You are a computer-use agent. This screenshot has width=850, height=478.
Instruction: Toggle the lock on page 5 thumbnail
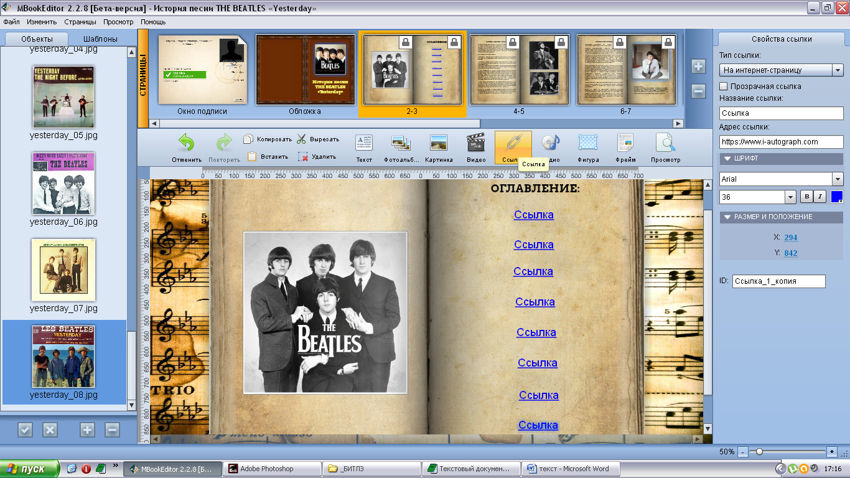click(561, 42)
